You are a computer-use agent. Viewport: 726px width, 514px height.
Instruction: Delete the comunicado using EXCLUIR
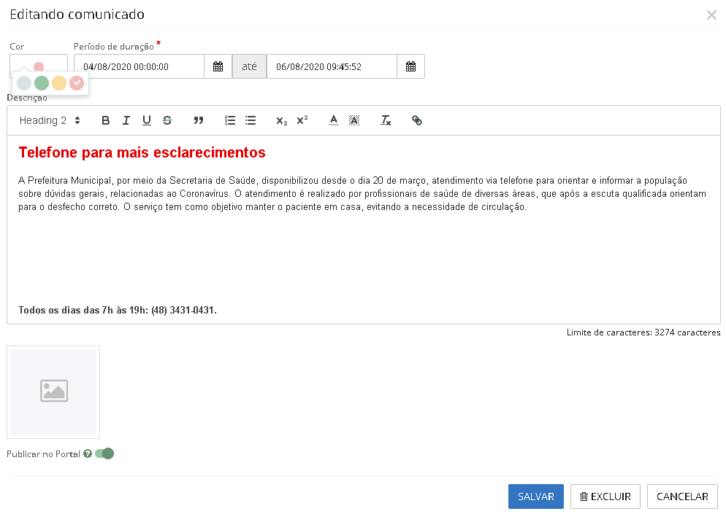[605, 497]
